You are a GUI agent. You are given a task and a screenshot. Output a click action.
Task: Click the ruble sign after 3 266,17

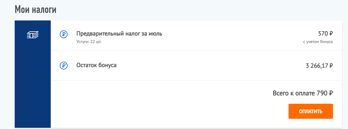331,66
